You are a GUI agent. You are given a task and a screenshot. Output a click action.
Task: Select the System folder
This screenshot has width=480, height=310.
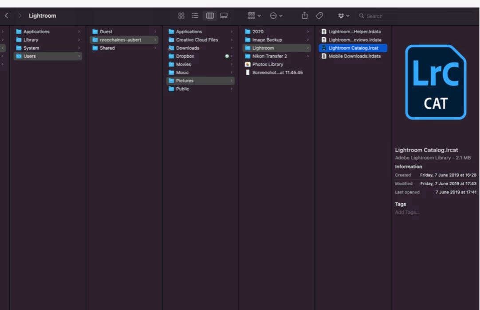coord(48,48)
